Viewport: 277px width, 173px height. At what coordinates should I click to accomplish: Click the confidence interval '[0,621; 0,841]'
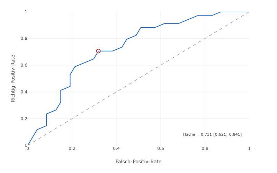click(227, 134)
